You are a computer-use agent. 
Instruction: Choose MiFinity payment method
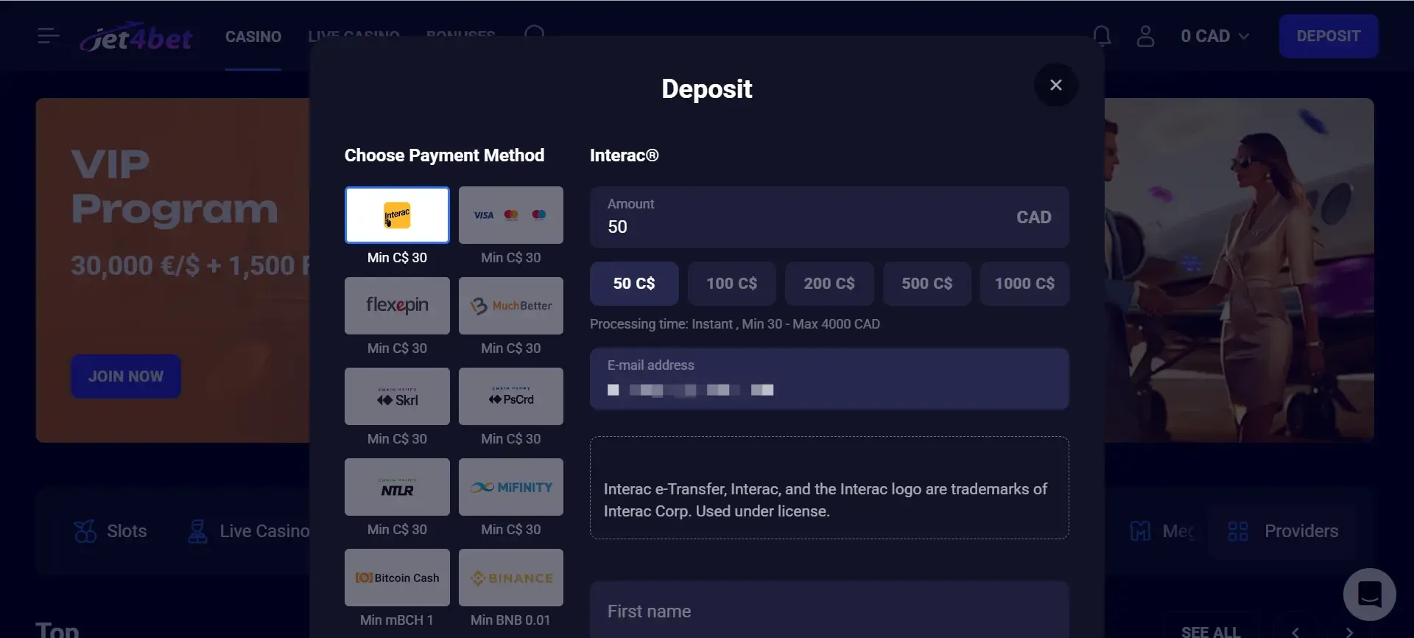tap(511, 487)
